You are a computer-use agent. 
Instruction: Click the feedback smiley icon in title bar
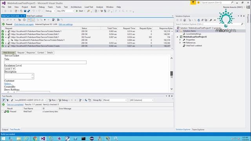click(x=198, y=3)
